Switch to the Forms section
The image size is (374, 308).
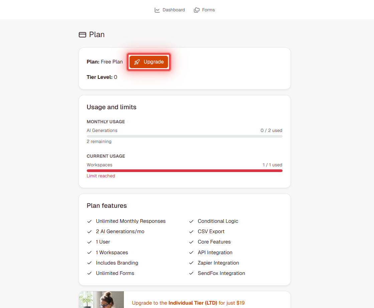click(208, 10)
